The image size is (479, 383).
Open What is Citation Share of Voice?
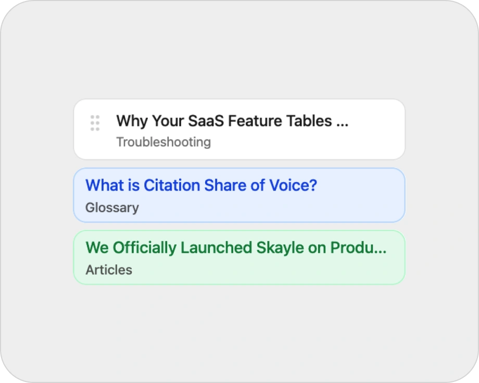pos(201,185)
